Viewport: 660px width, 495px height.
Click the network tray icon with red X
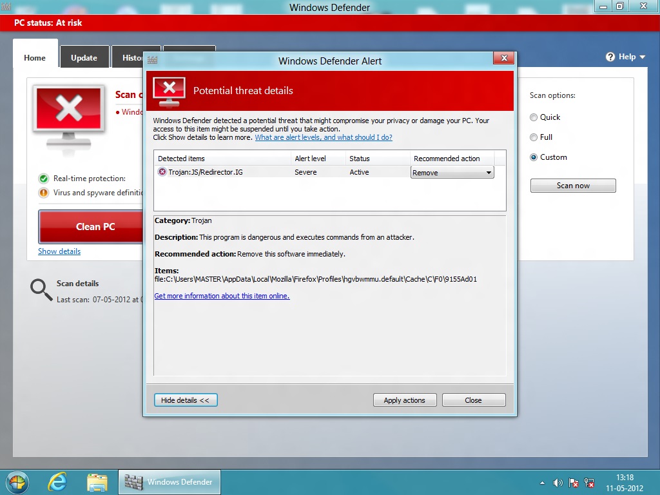(589, 483)
